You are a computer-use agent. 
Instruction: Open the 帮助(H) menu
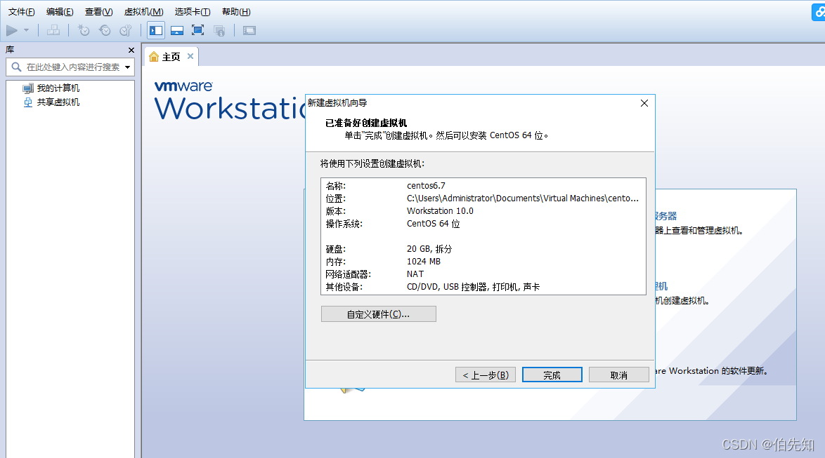236,11
